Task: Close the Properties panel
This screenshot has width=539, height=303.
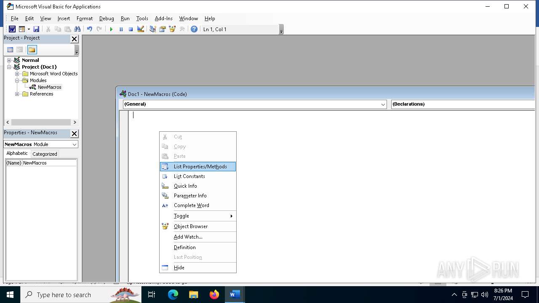Action: click(74, 133)
